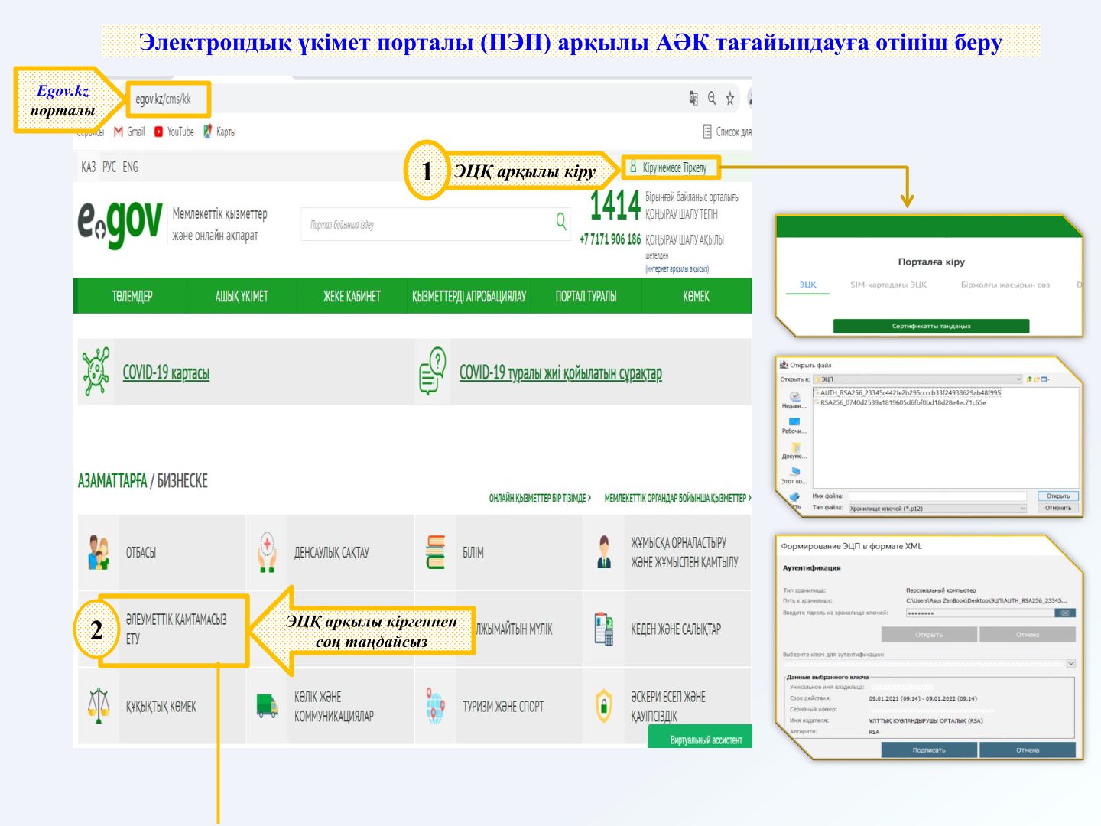This screenshot has width=1101, height=826.
Task: Click the translate page icon in address bar
Action: [693, 98]
